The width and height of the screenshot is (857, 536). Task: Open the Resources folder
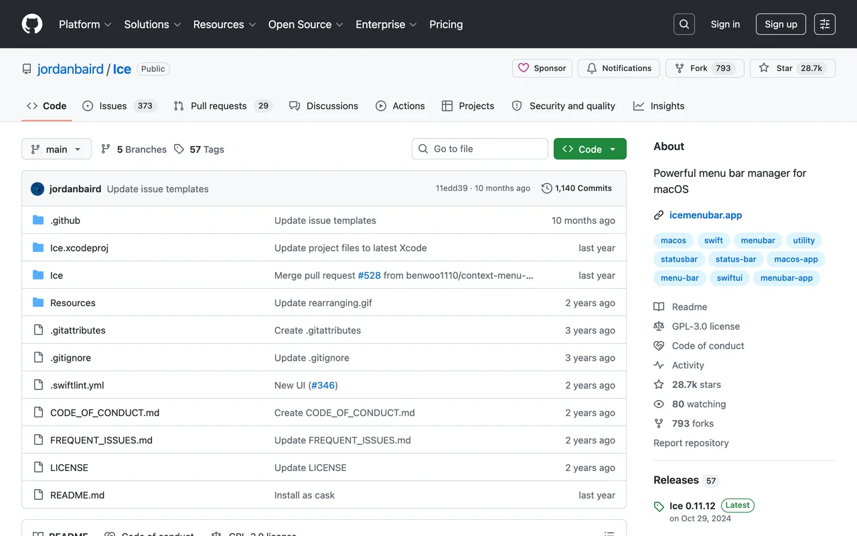72,303
